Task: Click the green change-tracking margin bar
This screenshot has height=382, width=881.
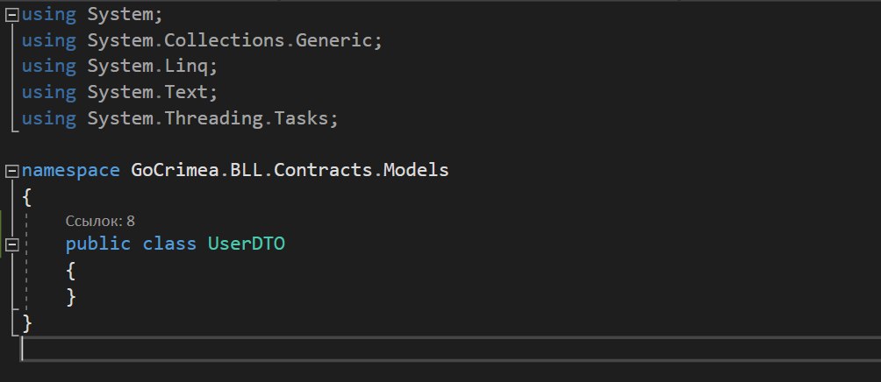Action: (x=1, y=234)
